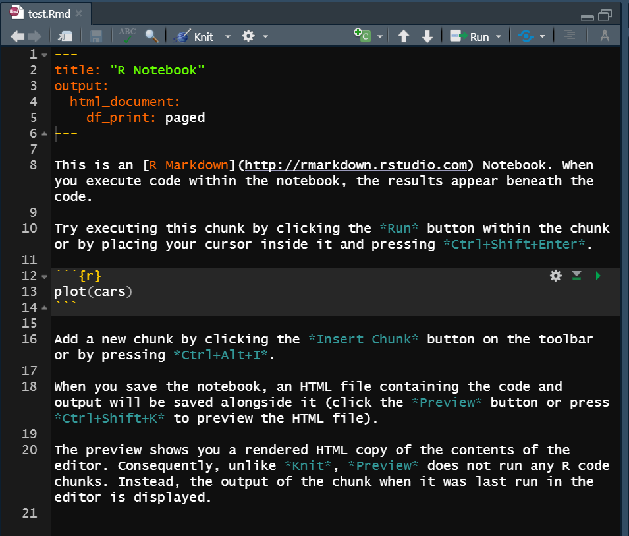629x536 pixels.
Task: Open publish dropdown arrow
Action: (x=542, y=36)
